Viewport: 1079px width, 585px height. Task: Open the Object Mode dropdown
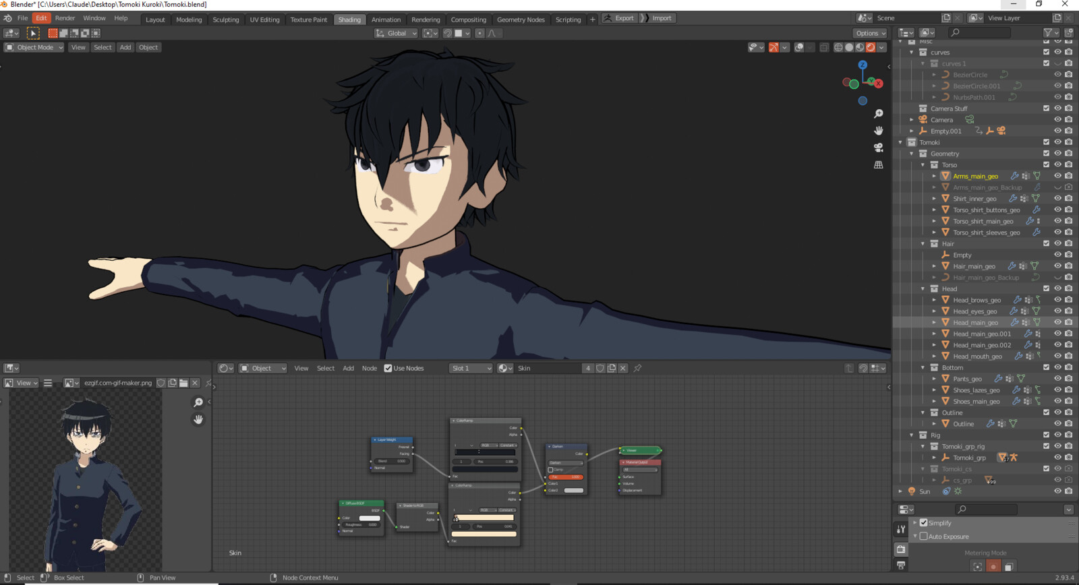click(x=34, y=47)
